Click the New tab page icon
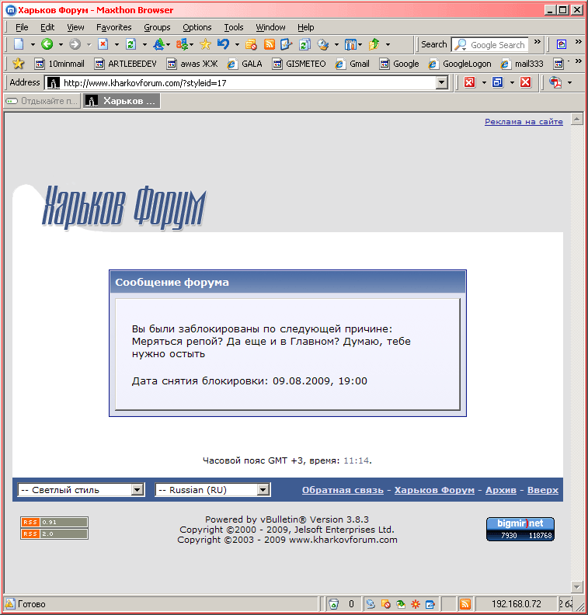This screenshot has height=615, width=588. click(19, 44)
